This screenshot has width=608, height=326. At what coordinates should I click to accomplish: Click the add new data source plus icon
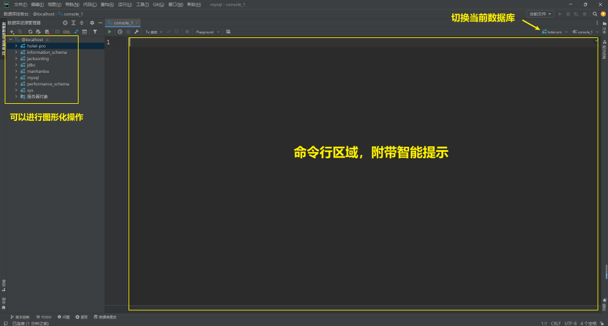point(11,32)
